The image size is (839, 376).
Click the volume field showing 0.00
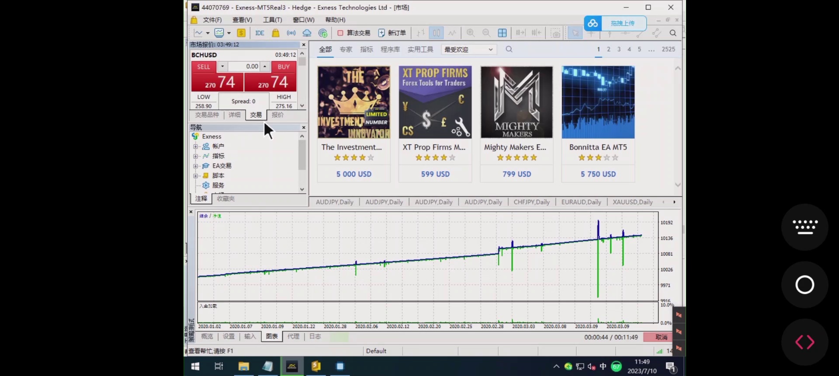tap(243, 67)
